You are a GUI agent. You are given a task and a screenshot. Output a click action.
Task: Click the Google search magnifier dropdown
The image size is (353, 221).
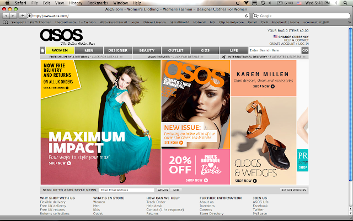click(x=256, y=16)
